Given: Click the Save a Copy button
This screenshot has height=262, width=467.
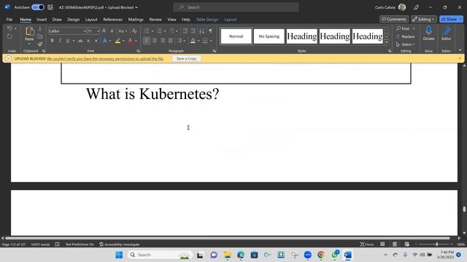Looking at the screenshot, I should tap(187, 58).
